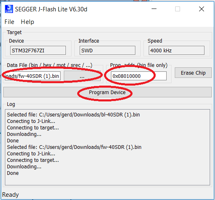Click the data file path field fw-40SDR (1).bin
215x200 pixels.
pos(33,76)
